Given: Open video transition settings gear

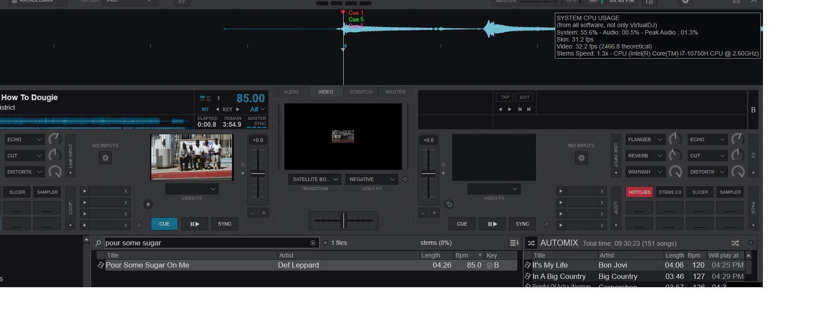Looking at the screenshot, I should coord(405,179).
